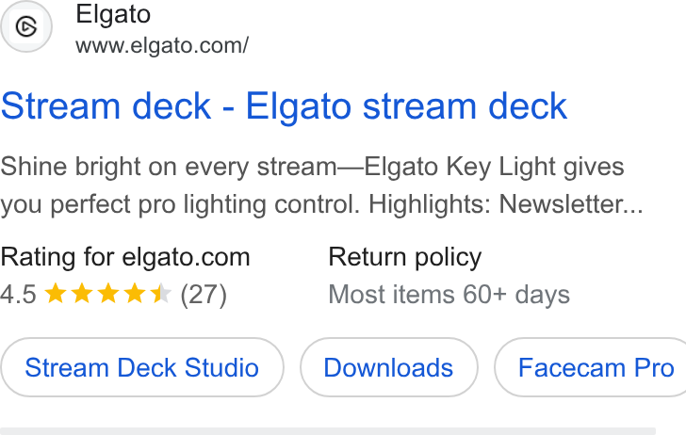The width and height of the screenshot is (686, 435).
Task: Click the Rating for elgato.com label
Action: pos(125,257)
